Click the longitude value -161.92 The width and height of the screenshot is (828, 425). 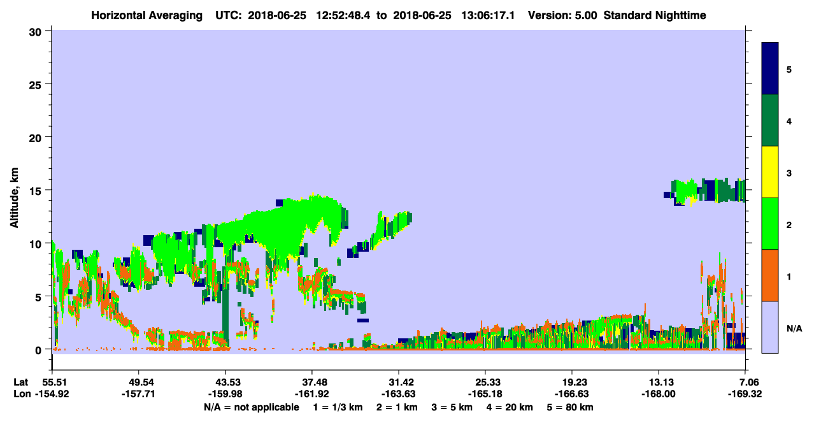[x=311, y=394]
